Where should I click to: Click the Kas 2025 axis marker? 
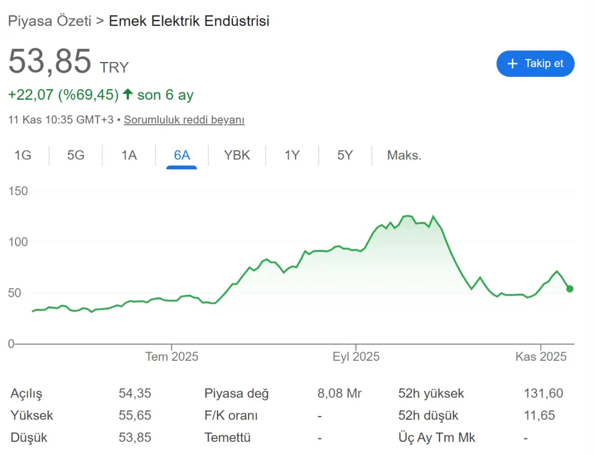click(541, 356)
